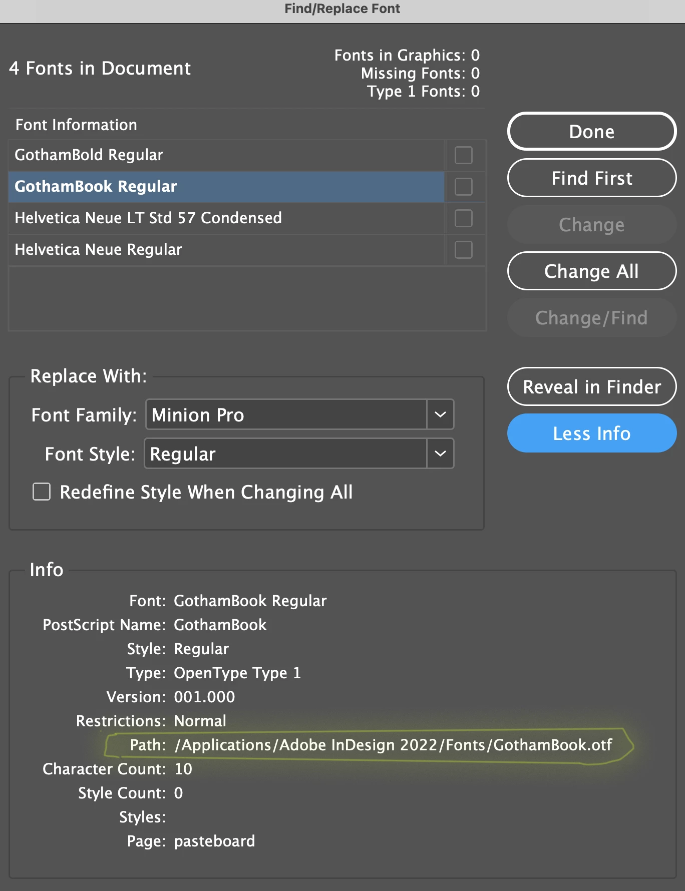The height and width of the screenshot is (891, 685).
Task: Click the font path /Applications/Adobe InDesign 2022/Fonts/GothamBook.otf
Action: click(x=393, y=745)
